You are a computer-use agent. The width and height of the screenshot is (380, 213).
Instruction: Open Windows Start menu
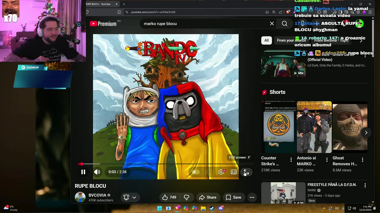click(159, 208)
